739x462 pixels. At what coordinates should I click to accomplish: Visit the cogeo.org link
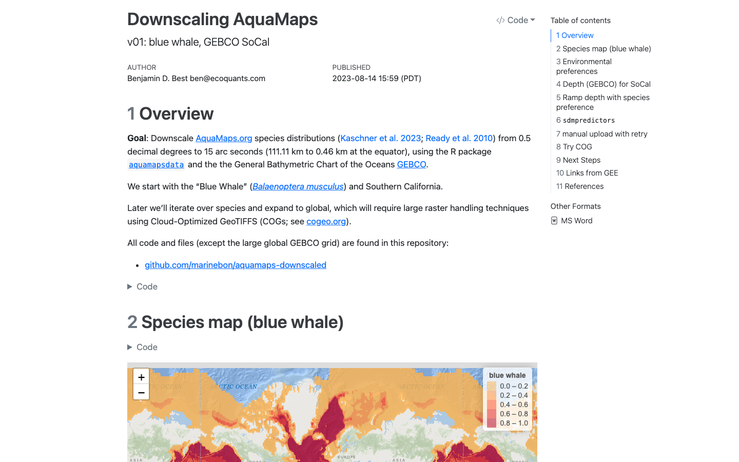coord(326,221)
